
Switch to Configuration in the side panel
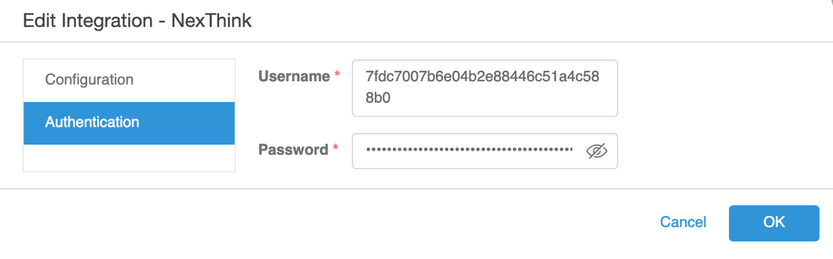click(x=89, y=80)
